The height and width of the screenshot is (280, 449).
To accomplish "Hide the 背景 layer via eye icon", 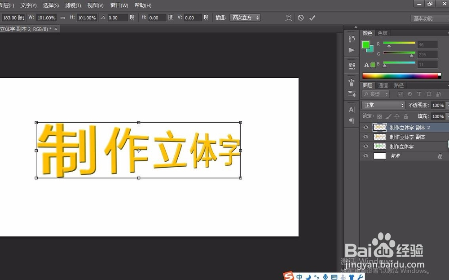I will pos(365,156).
